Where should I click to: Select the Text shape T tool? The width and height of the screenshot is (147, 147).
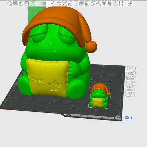pos(104,3)
